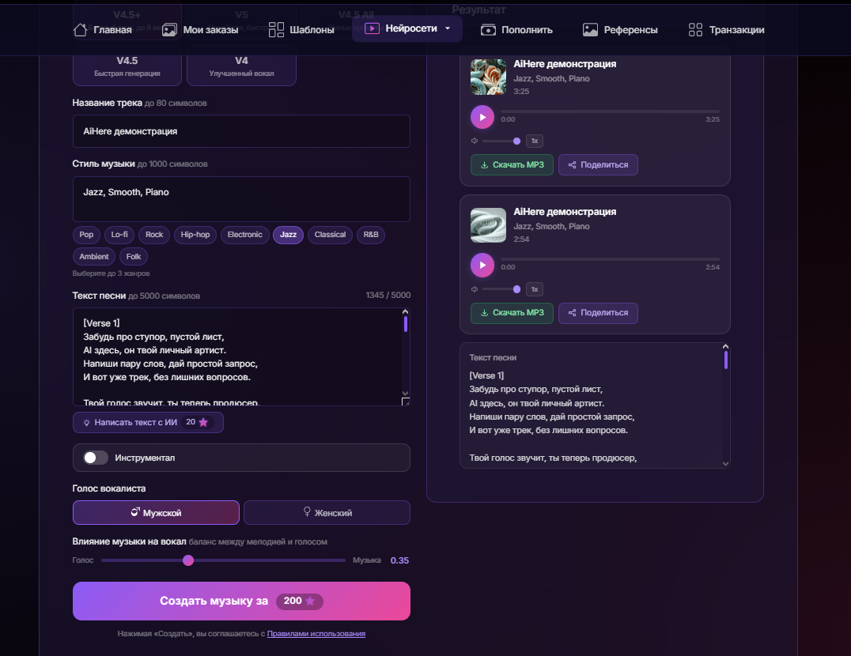The image size is (851, 656).
Task: Open Мои заказы in navigation bar
Action: point(200,30)
